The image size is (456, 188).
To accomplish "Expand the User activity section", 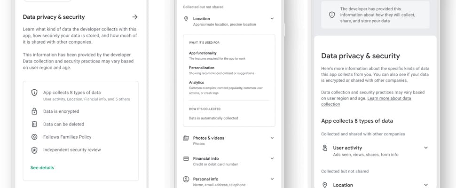I will pyautogui.click(x=426, y=148).
